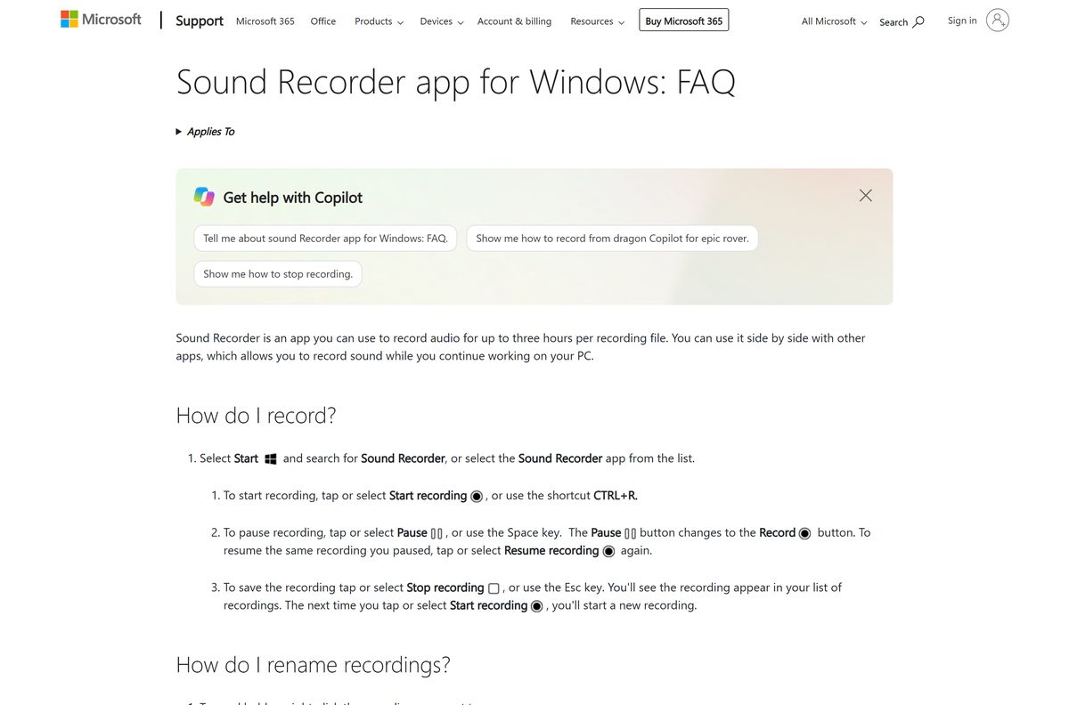Viewport: 1069px width, 705px height.
Task: Go to Office navigation item
Action: tap(323, 21)
